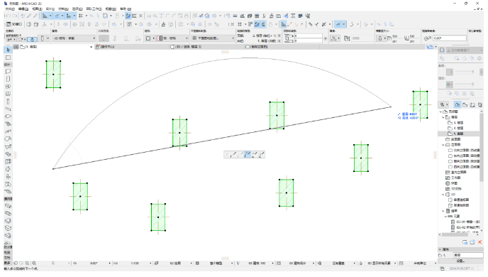Collapse the 清单 schedules folder in navigator
The image size is (488, 277).
click(443, 211)
